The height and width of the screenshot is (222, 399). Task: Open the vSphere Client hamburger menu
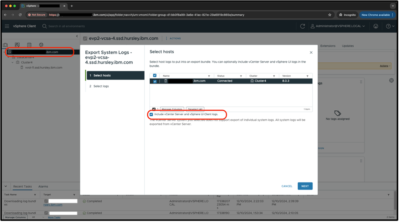[7, 26]
